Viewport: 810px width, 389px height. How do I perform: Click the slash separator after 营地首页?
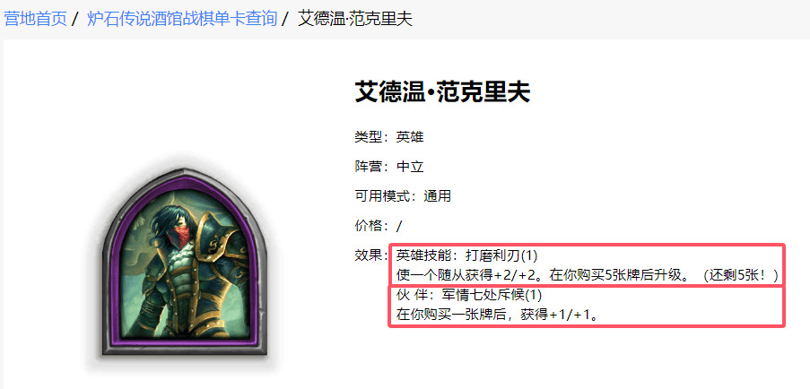tap(75, 19)
